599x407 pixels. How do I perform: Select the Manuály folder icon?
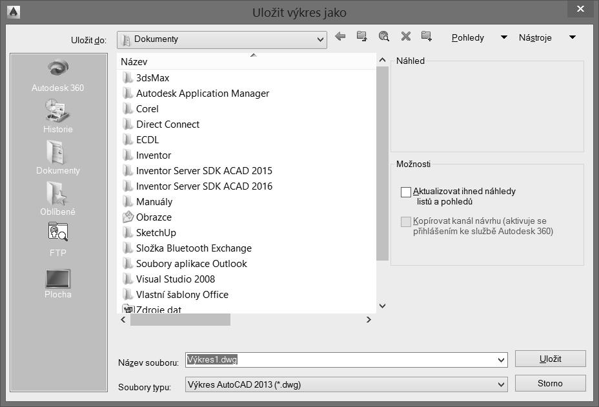point(128,202)
